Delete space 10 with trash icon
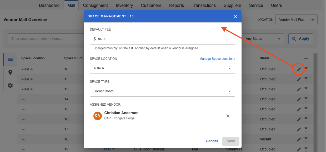Viewport: 326px width, 152px height. [306, 69]
